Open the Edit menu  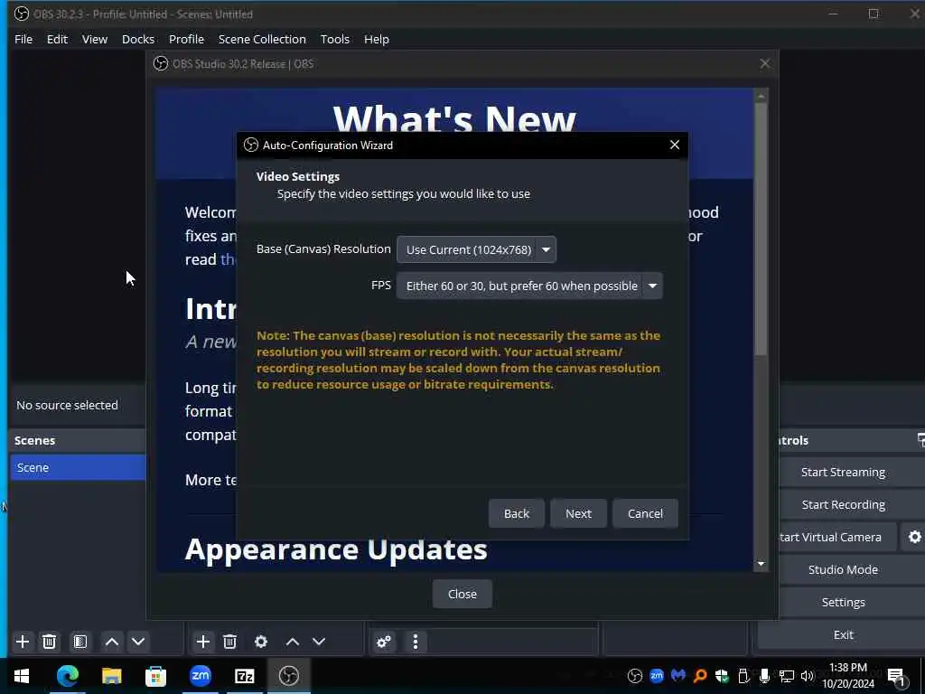(x=57, y=39)
